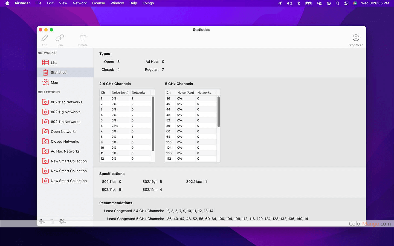Click the 2.4 GHz channels table scrollbar
This screenshot has height=246, width=394.
point(153,124)
